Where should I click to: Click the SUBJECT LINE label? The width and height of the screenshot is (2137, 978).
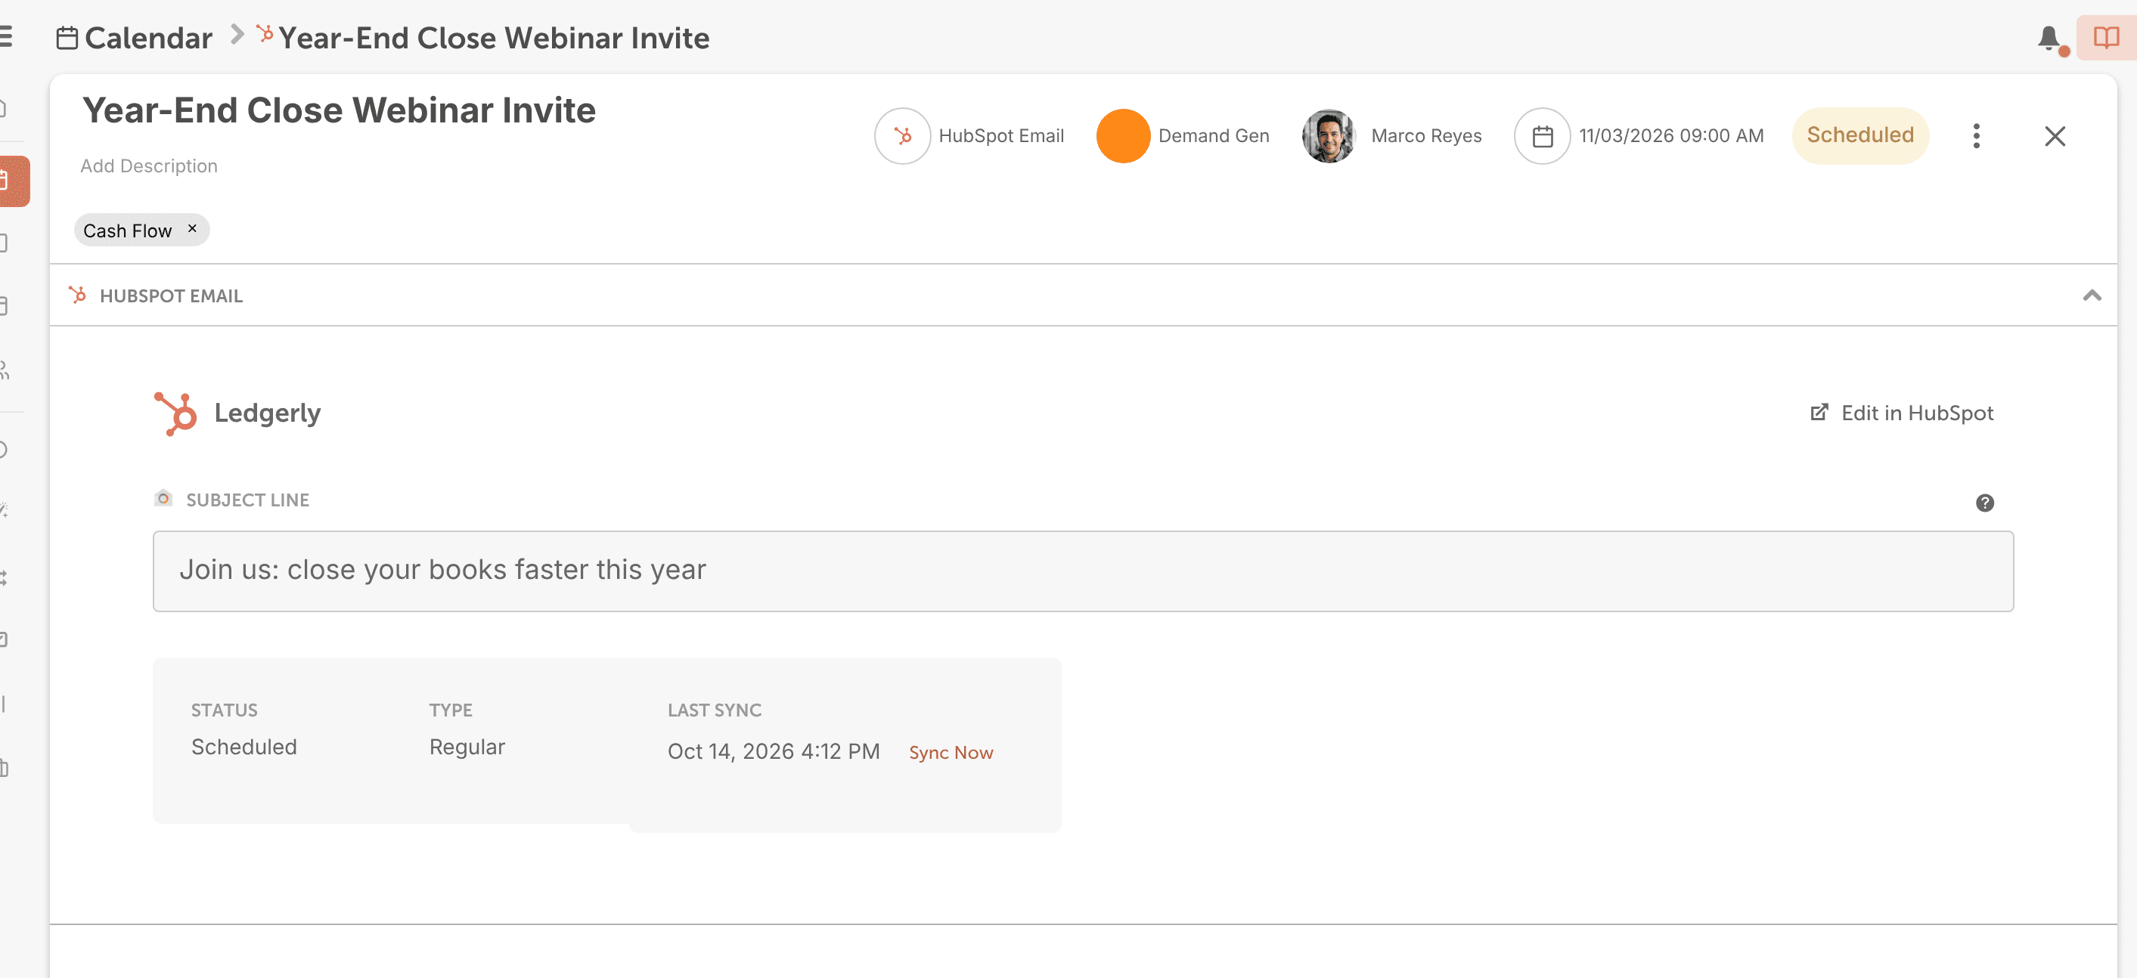[247, 500]
